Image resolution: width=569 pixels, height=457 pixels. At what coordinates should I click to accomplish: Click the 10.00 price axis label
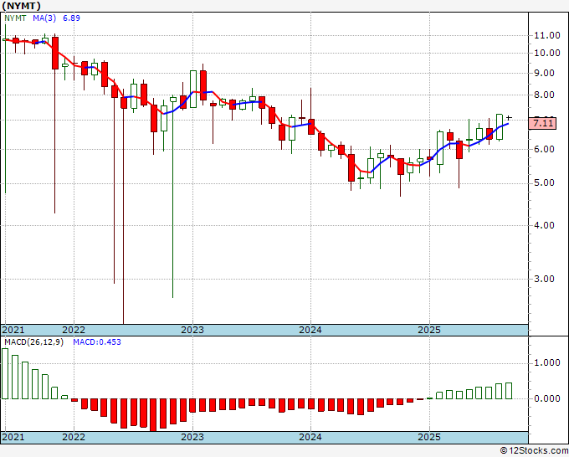click(547, 53)
